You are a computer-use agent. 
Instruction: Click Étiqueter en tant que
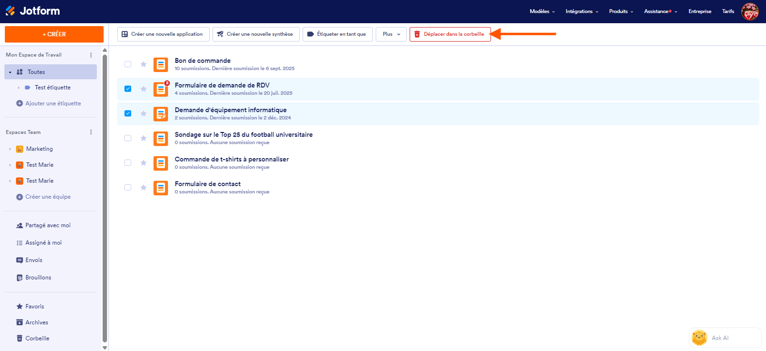click(337, 34)
